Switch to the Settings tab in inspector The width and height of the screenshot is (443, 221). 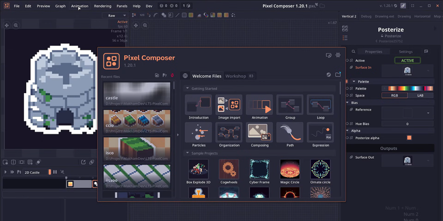tap(406, 52)
